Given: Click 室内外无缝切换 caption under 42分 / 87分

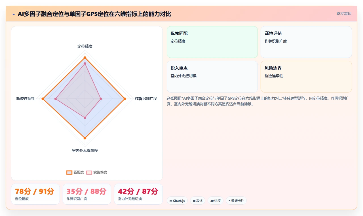Looking at the screenshot, I should coord(130,199).
